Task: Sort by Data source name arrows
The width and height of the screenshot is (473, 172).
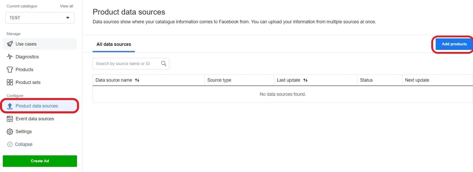Action: coord(137,80)
